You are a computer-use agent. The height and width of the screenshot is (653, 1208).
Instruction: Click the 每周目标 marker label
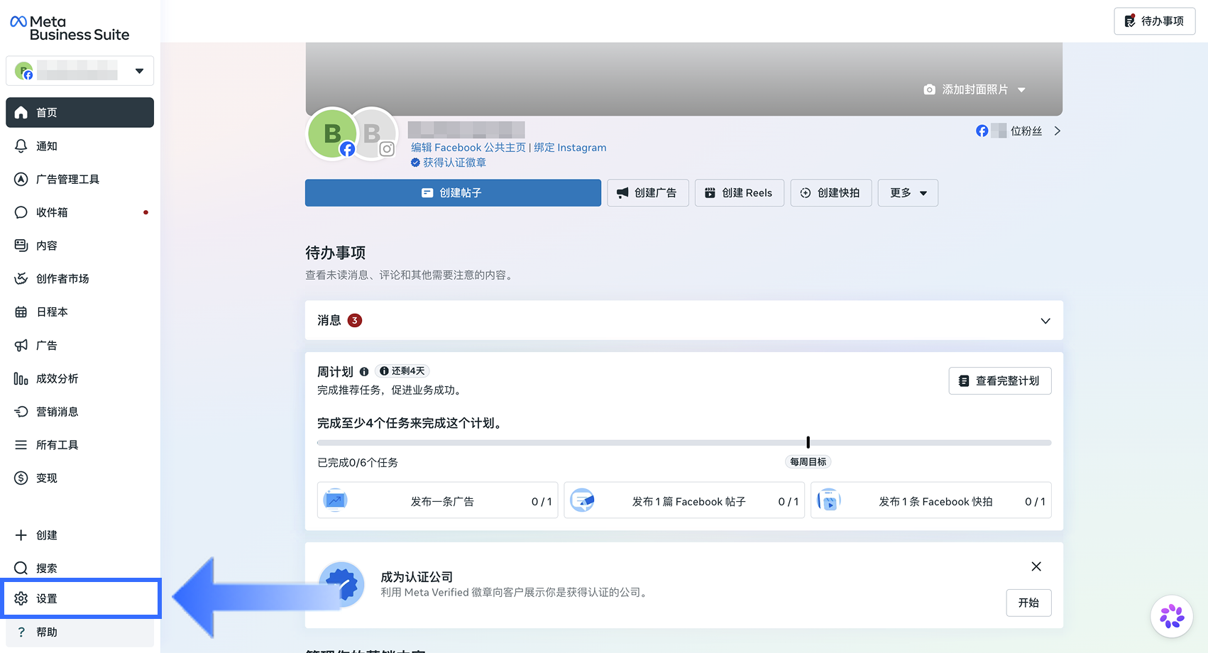click(x=808, y=462)
